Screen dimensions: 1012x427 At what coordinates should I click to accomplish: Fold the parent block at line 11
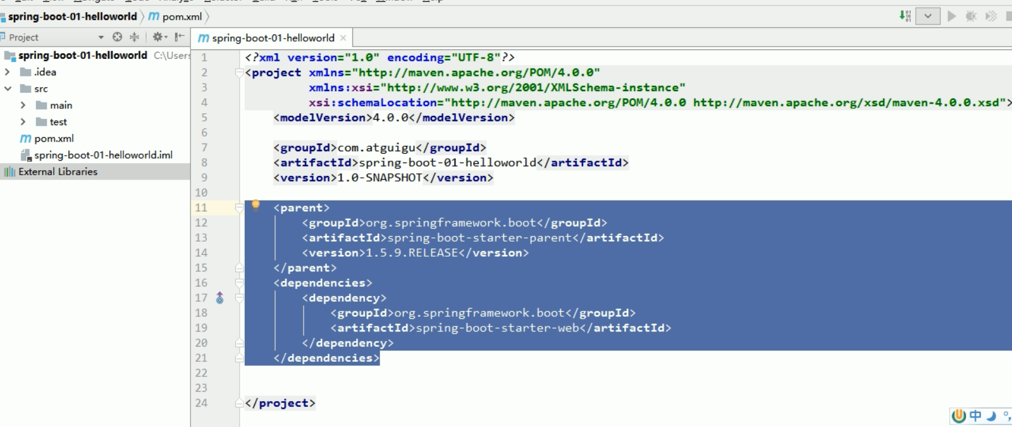[239, 207]
